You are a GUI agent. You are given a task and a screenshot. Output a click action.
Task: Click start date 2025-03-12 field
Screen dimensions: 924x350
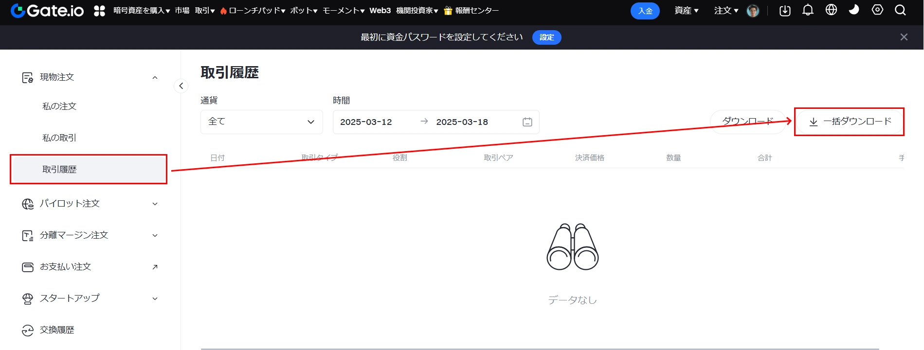pyautogui.click(x=366, y=122)
